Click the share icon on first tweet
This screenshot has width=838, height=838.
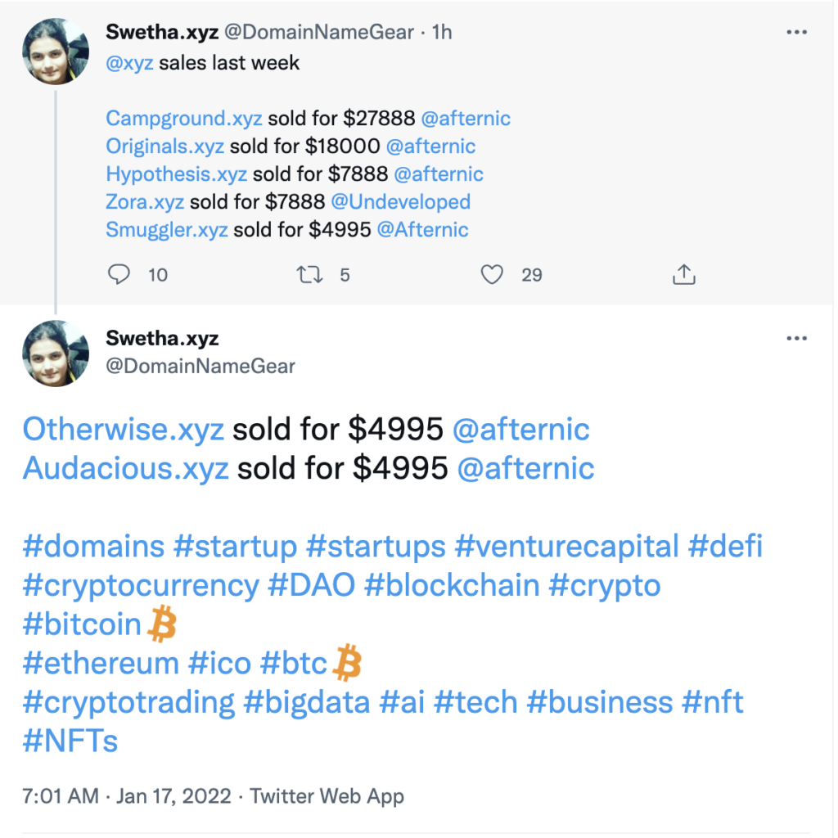pyautogui.click(x=683, y=275)
